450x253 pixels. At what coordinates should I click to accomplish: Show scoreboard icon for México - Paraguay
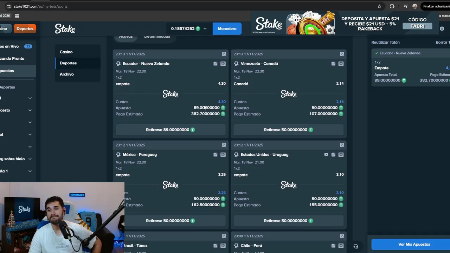click(223, 155)
